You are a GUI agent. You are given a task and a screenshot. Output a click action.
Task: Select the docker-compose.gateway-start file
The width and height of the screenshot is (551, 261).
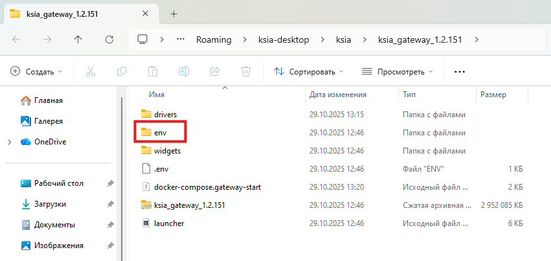207,187
